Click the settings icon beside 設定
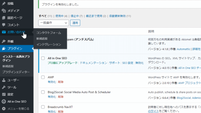 coord(4,94)
